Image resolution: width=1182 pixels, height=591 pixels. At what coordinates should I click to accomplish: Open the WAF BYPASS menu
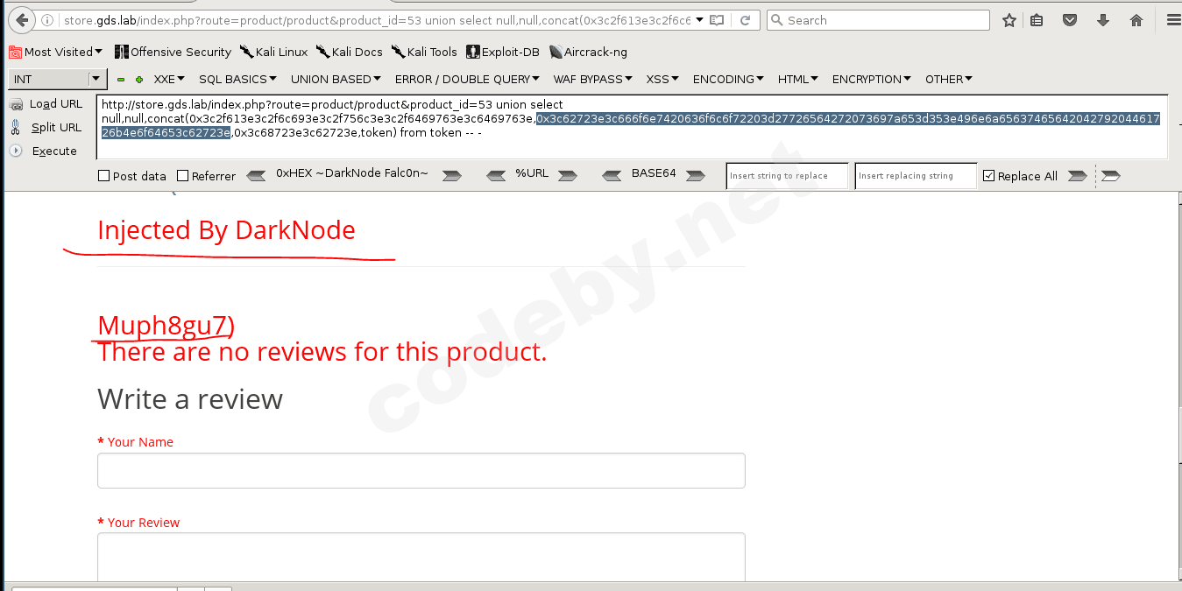coord(592,79)
